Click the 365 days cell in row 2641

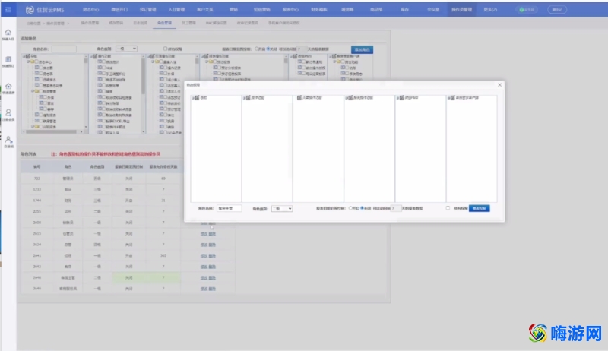pyautogui.click(x=163, y=256)
